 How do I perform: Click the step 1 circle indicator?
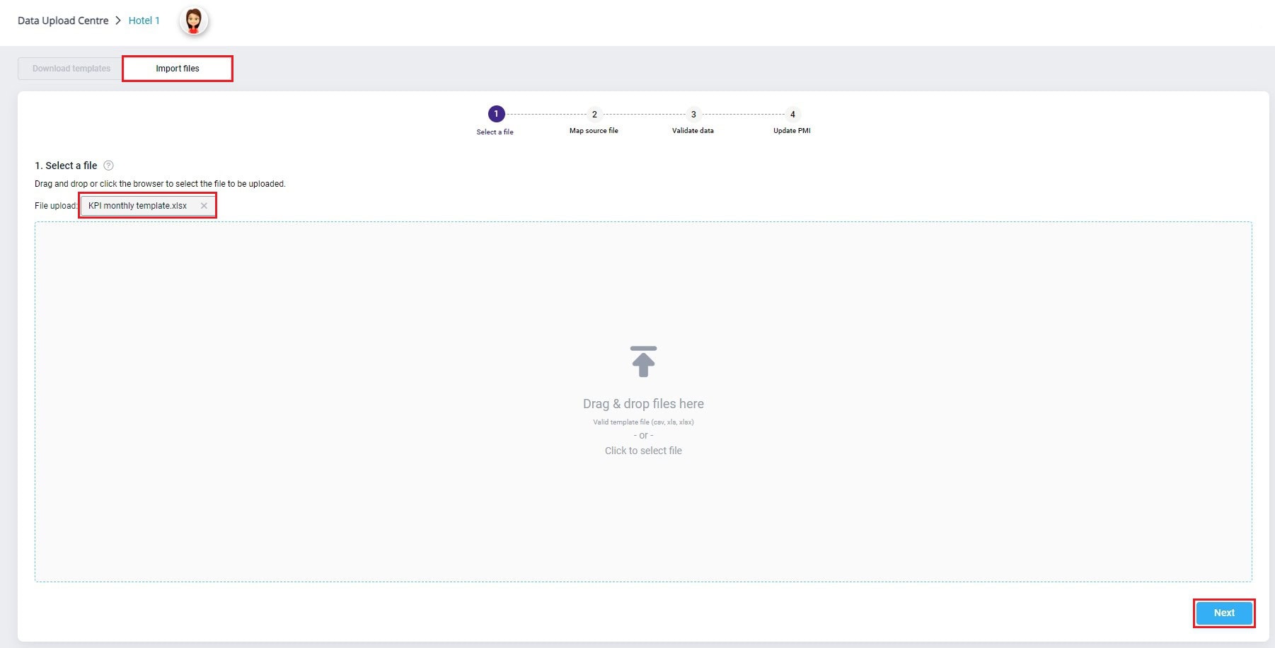coord(496,114)
